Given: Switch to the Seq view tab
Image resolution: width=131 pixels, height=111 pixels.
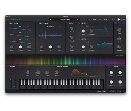Looking at the screenshot, I should tap(106, 19).
